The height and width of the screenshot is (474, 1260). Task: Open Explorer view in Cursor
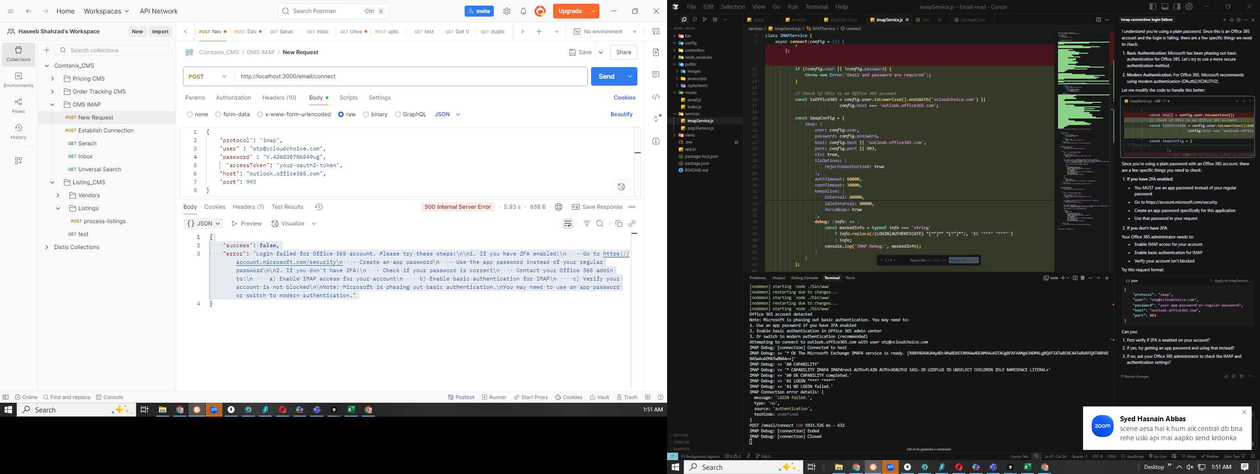[684, 20]
